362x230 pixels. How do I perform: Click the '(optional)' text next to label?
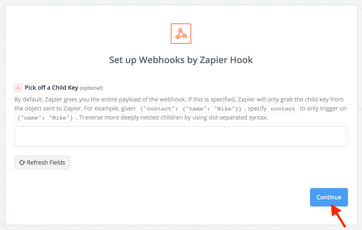click(x=91, y=88)
